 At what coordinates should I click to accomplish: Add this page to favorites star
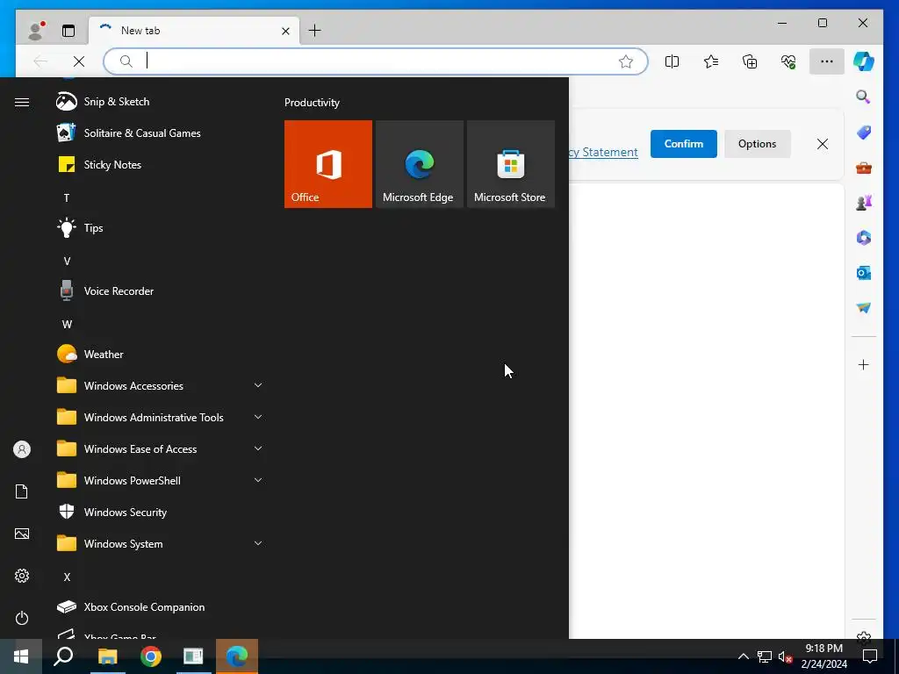tap(625, 61)
